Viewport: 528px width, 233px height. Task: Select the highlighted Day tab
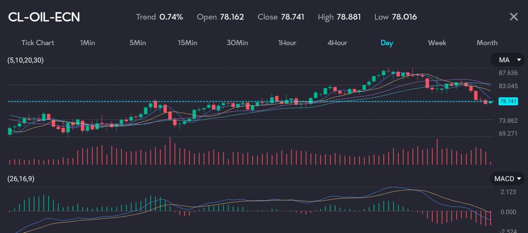(x=387, y=43)
